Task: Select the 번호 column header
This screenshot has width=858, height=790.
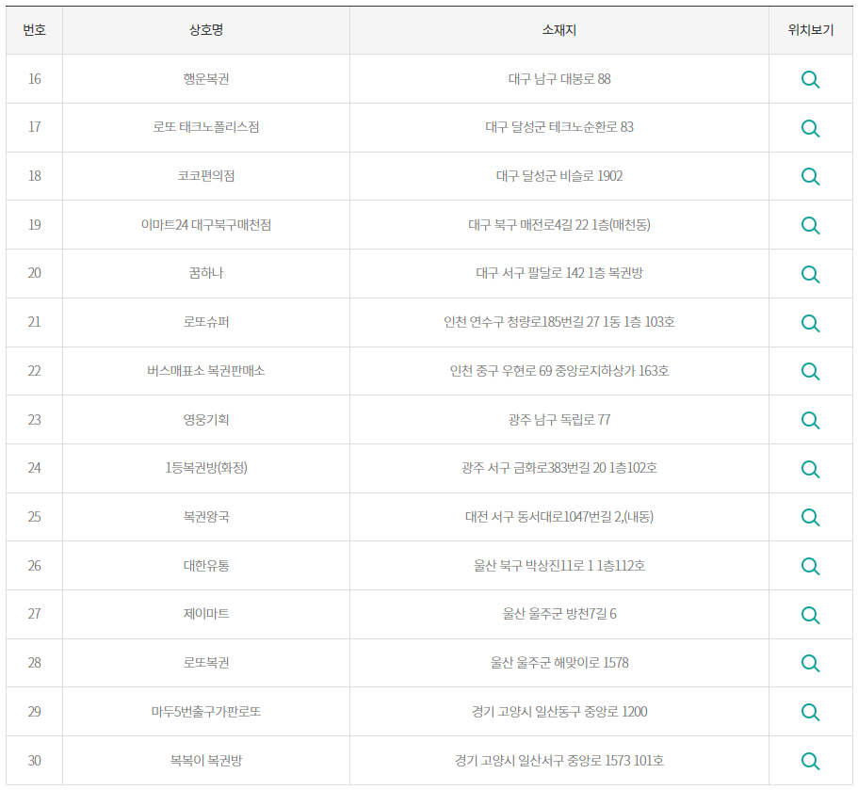Action: pos(35,30)
